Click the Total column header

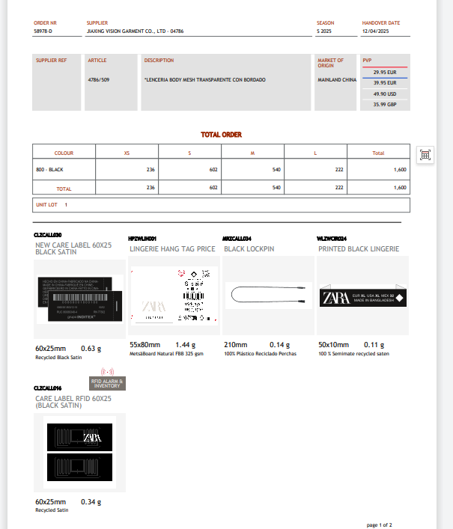[378, 153]
